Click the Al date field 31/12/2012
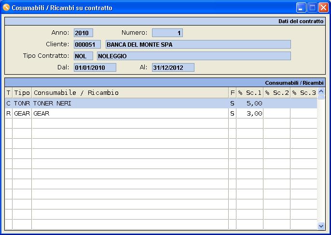The height and width of the screenshot is (235, 331). [x=173, y=67]
